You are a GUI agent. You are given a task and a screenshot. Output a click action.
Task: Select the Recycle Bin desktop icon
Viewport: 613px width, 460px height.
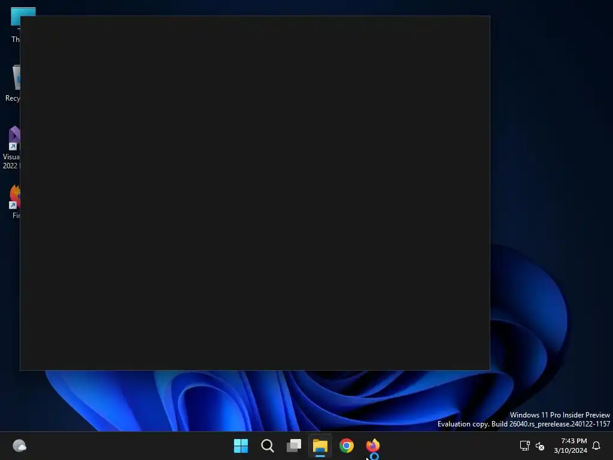pos(13,83)
